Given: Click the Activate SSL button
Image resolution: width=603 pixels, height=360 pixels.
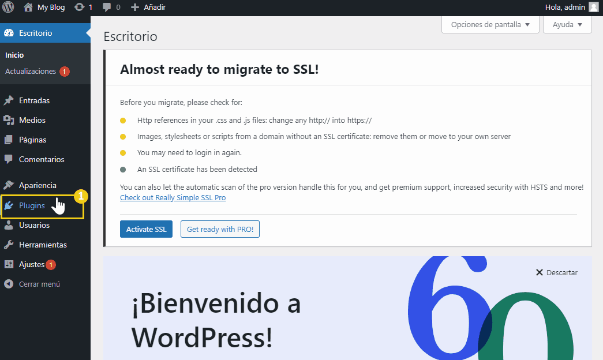Looking at the screenshot, I should 146,229.
